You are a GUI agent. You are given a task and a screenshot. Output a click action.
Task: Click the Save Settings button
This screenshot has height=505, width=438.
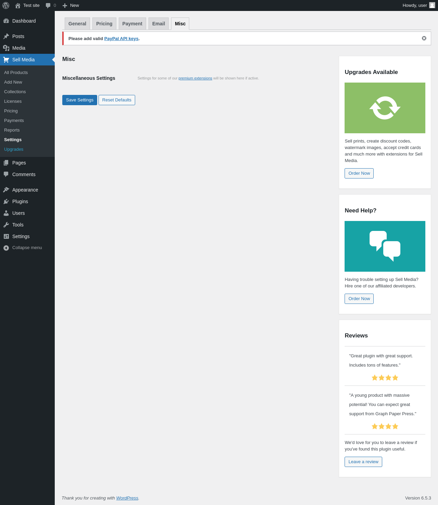pyautogui.click(x=80, y=100)
